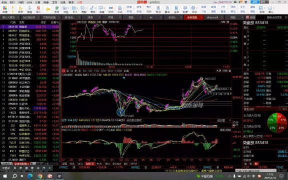Select the USDCNH row in the watchlist

30,74
